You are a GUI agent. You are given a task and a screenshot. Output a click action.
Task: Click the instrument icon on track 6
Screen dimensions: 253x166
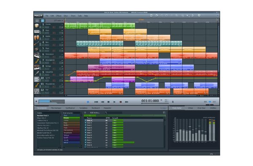click(37, 55)
